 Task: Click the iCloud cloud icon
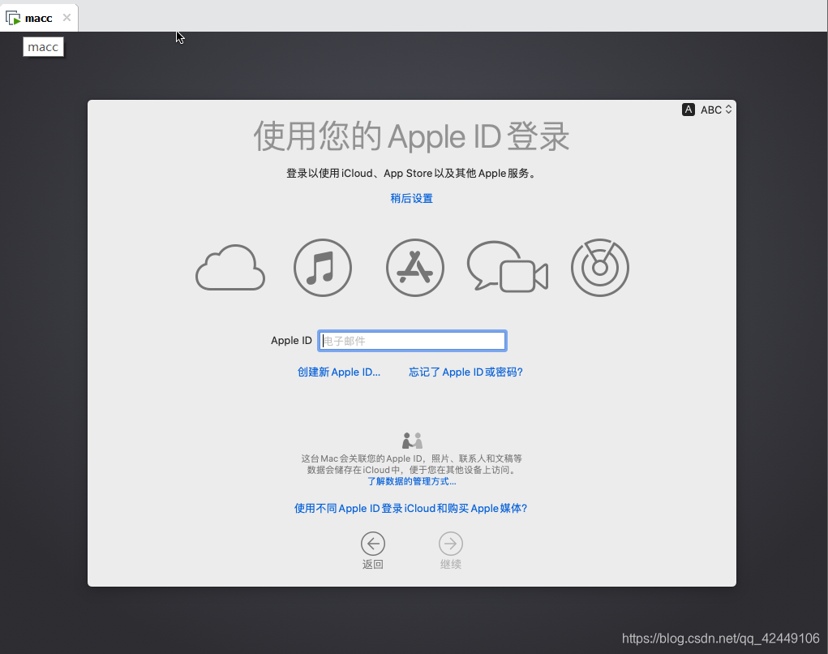[x=230, y=267]
